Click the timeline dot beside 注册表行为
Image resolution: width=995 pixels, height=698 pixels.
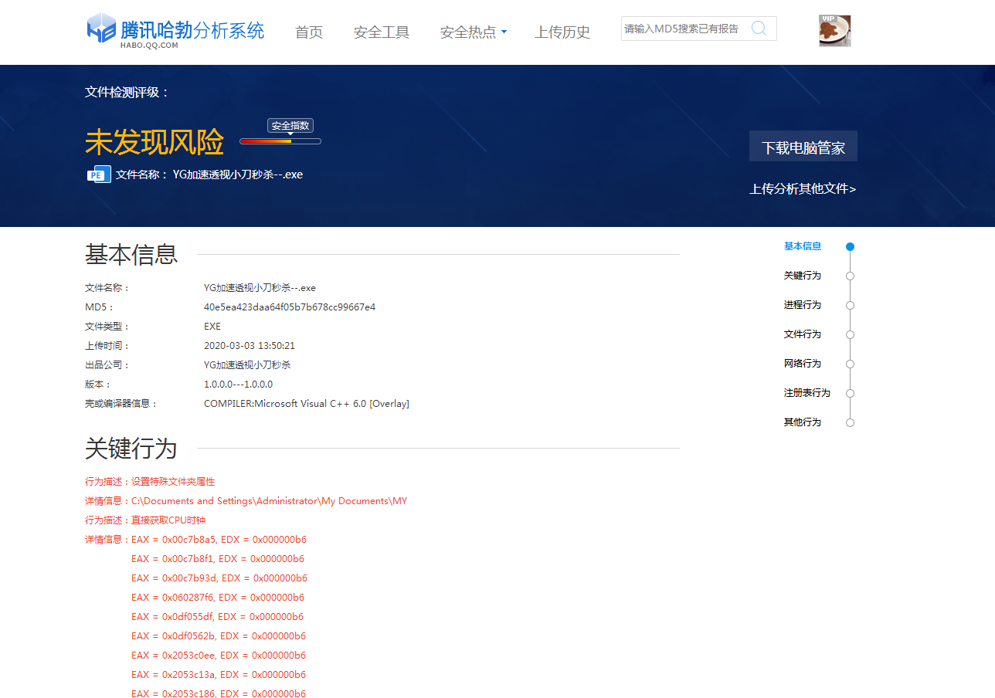(x=851, y=394)
